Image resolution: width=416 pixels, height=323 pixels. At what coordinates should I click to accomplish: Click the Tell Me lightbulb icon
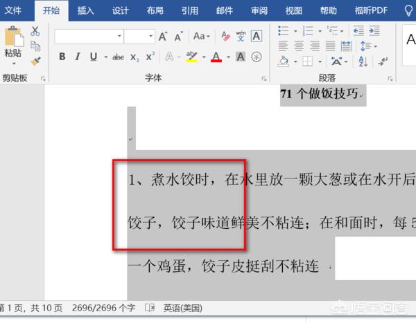click(408, 10)
